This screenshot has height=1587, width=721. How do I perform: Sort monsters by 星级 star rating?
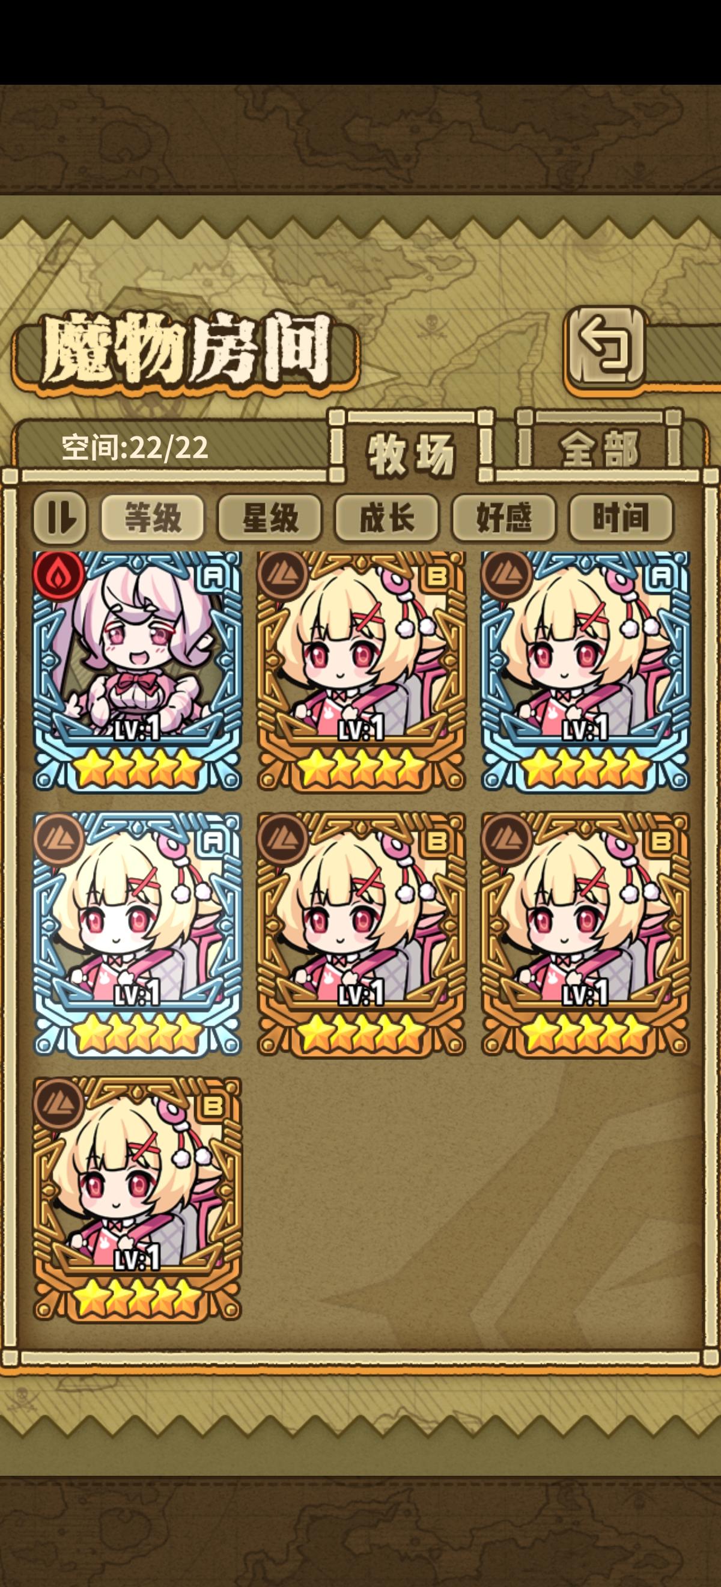(x=270, y=517)
